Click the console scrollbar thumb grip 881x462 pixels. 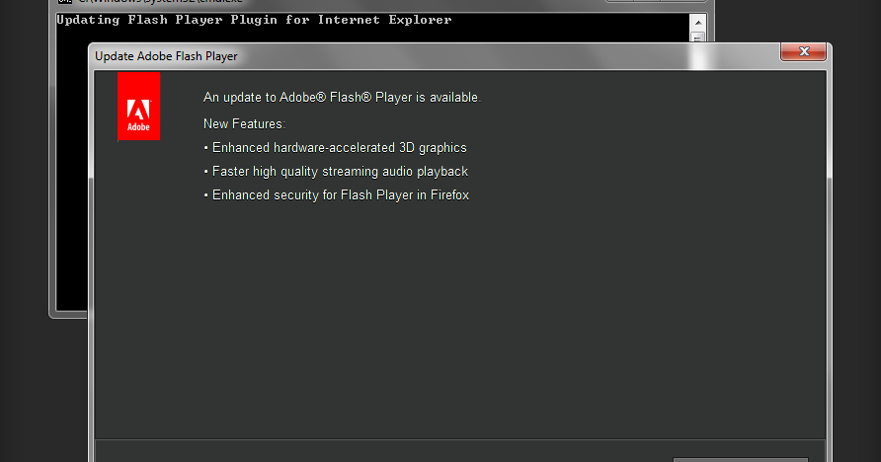[698, 38]
